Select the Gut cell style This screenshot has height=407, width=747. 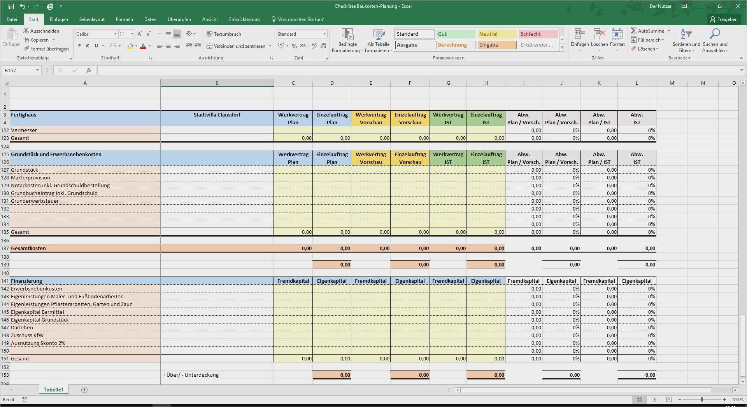455,34
